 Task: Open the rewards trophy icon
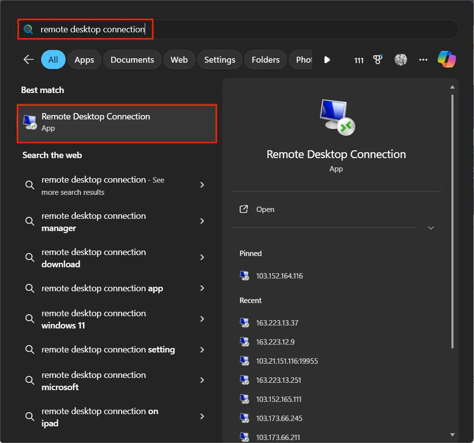[378, 60]
